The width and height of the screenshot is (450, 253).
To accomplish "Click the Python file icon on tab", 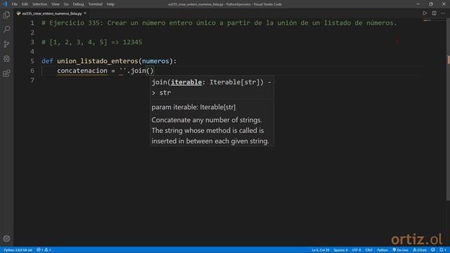I will [19, 13].
